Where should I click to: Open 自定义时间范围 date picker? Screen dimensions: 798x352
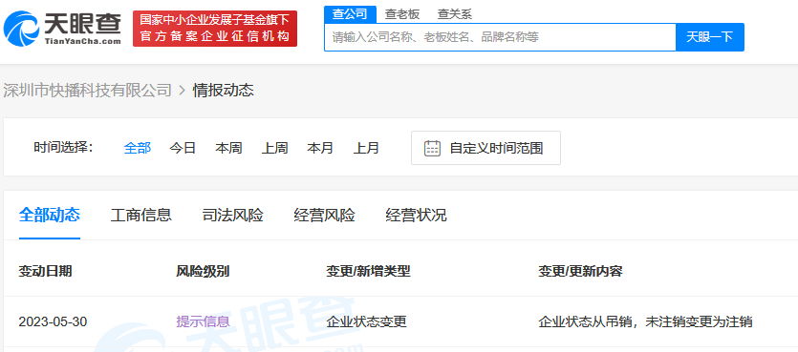485,148
